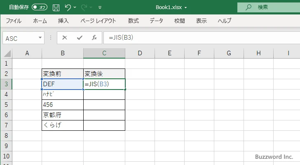The image size is (300, 165).
Task: Select column G header
Action: (229, 53)
